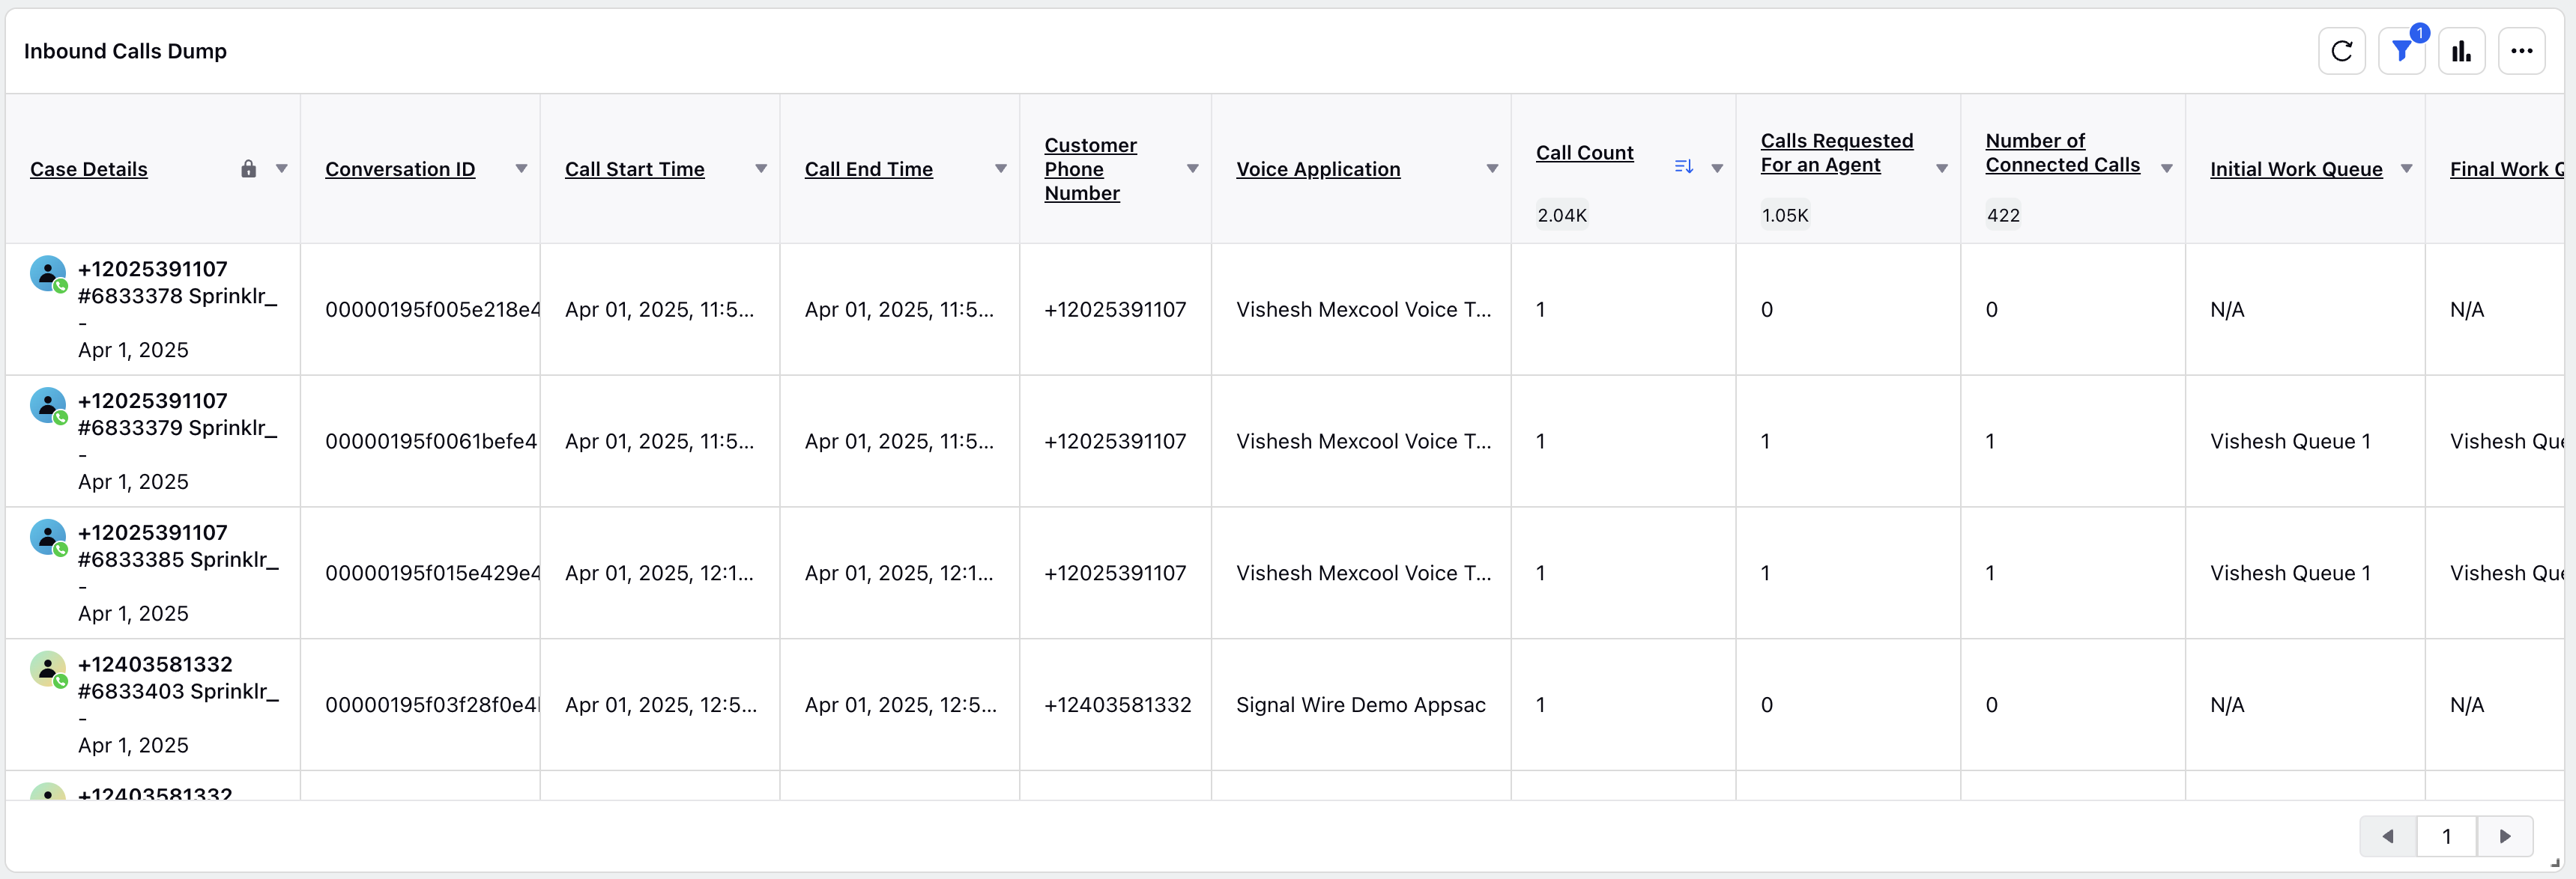Open the three-dot more options menu

tap(2521, 51)
